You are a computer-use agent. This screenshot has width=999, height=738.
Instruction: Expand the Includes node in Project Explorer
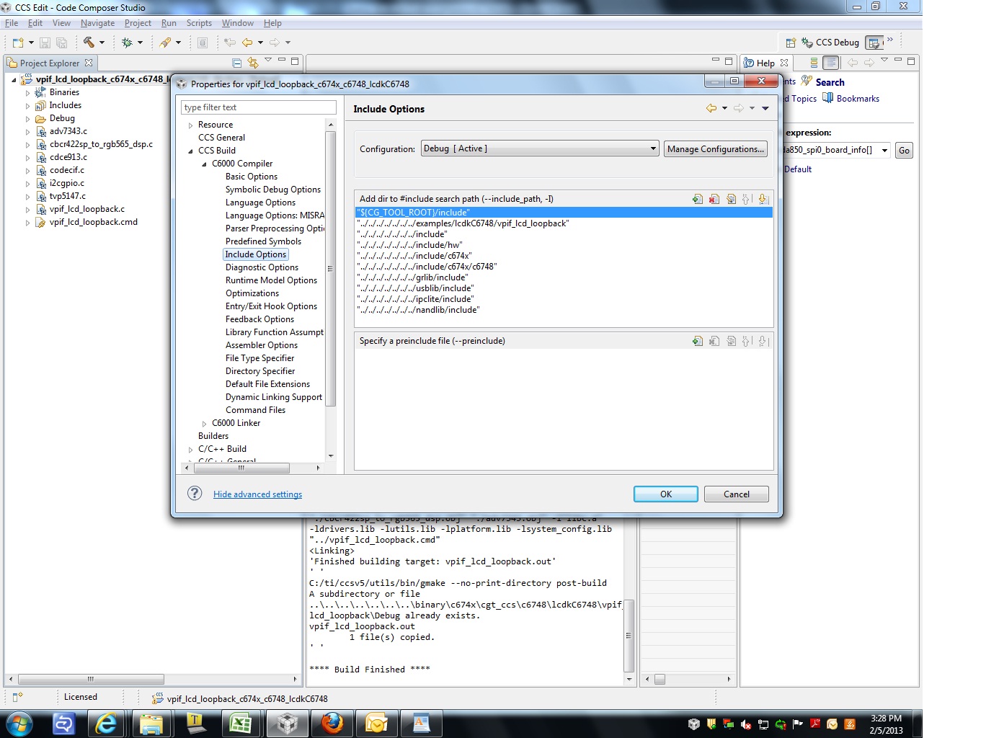coord(28,106)
